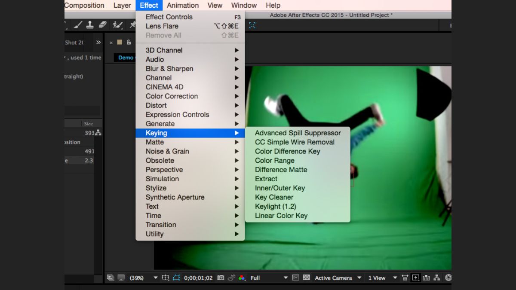
Task: Toggle the composition panel lock icon
Action: point(129,42)
